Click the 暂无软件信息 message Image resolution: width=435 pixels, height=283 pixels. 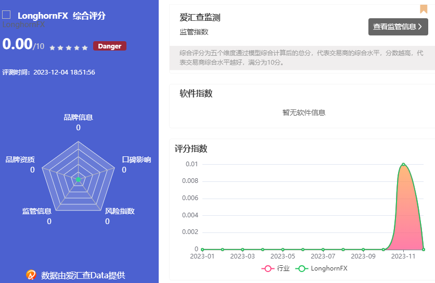pyautogui.click(x=304, y=113)
